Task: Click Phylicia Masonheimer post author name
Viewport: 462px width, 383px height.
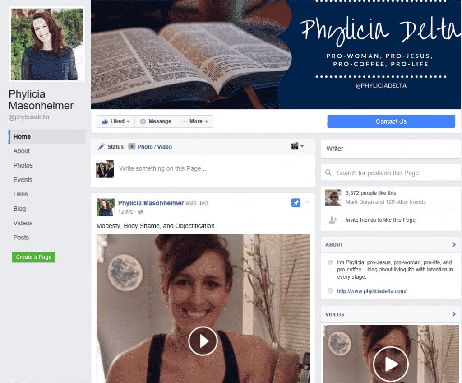Action: point(151,203)
